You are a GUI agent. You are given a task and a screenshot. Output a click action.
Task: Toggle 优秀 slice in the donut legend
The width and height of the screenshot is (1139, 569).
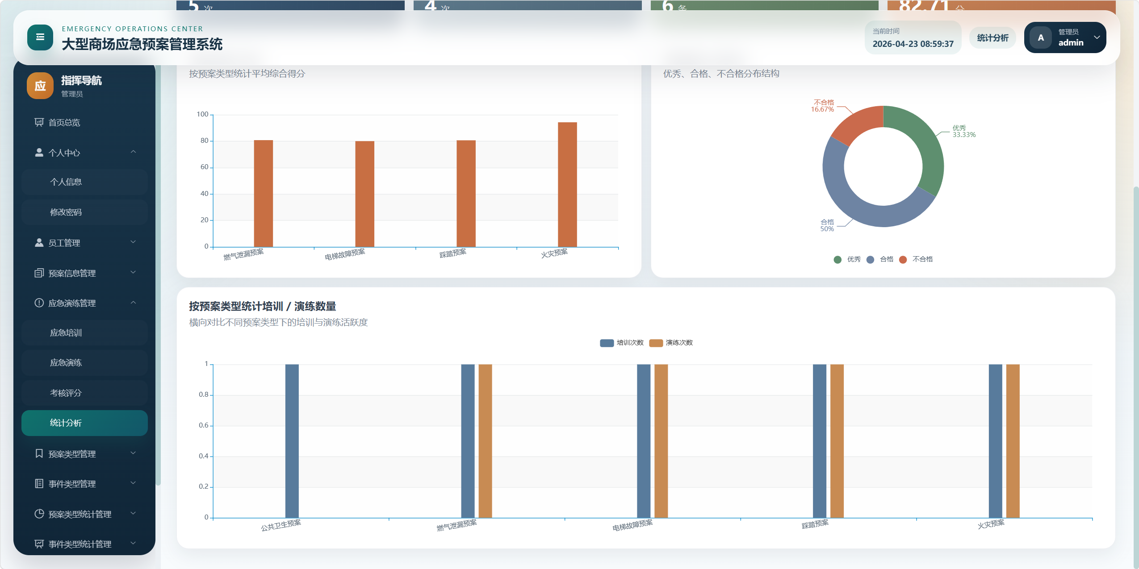click(x=847, y=259)
